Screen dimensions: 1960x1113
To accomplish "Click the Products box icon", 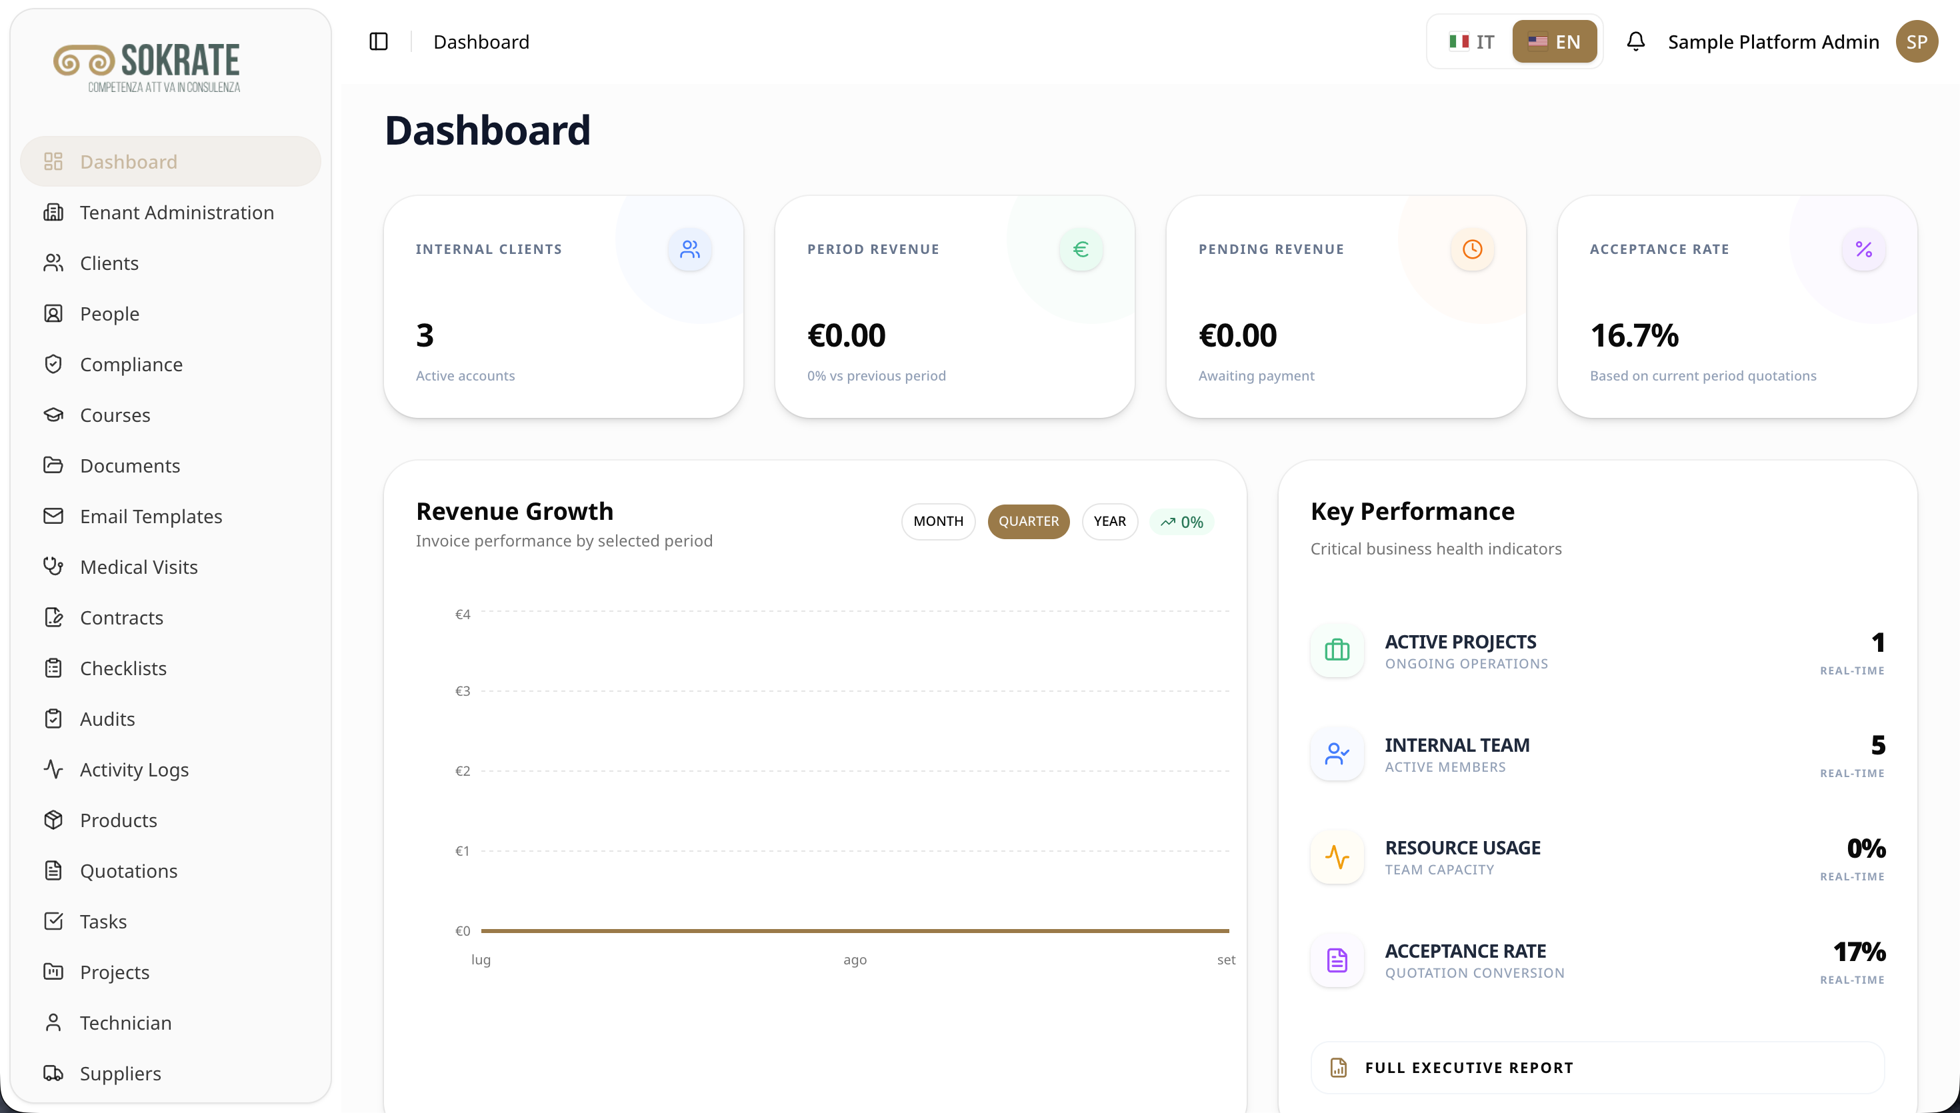I will [53, 820].
